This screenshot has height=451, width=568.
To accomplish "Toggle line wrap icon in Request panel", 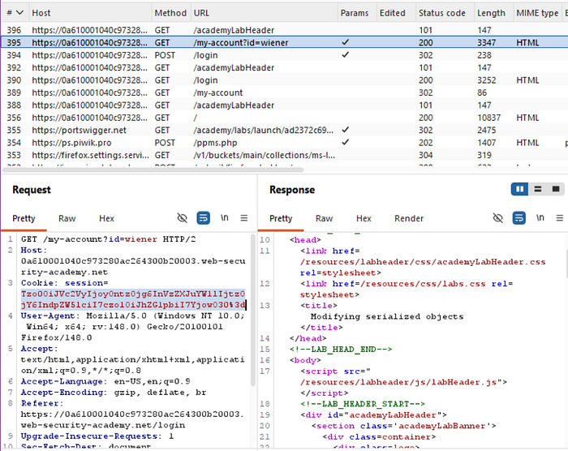I will 203,218.
